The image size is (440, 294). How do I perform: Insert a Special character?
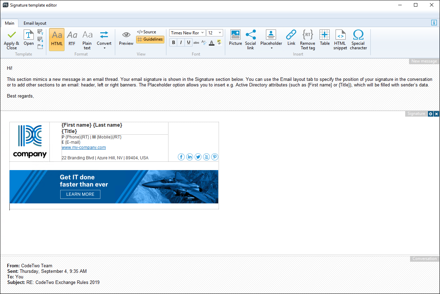pyautogui.click(x=359, y=40)
